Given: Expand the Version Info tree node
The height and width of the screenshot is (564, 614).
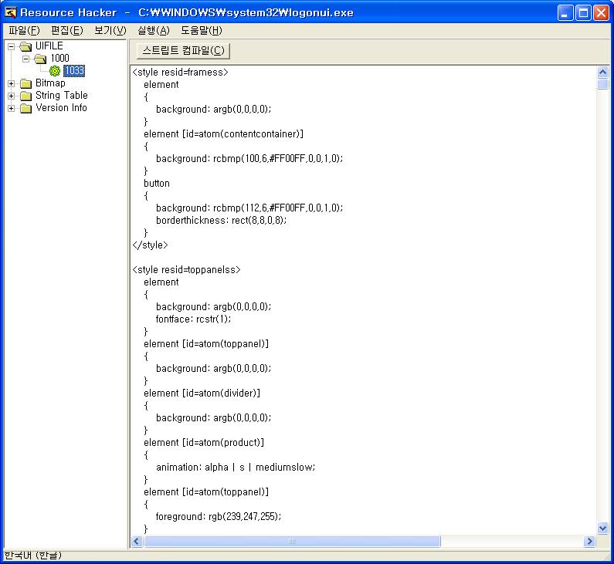Looking at the screenshot, I should 12,108.
